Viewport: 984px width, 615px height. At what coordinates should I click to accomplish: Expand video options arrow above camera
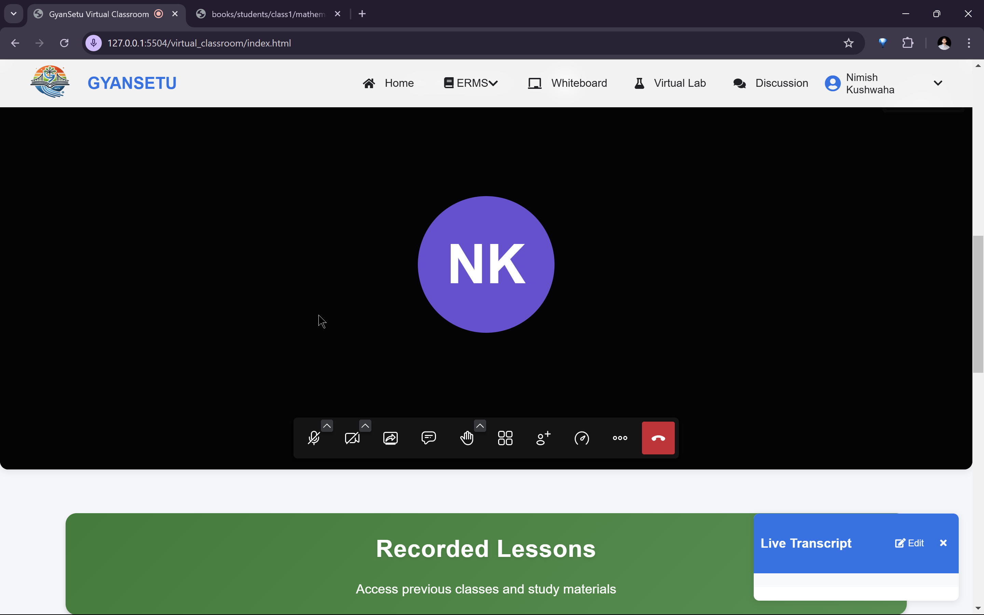[365, 425]
